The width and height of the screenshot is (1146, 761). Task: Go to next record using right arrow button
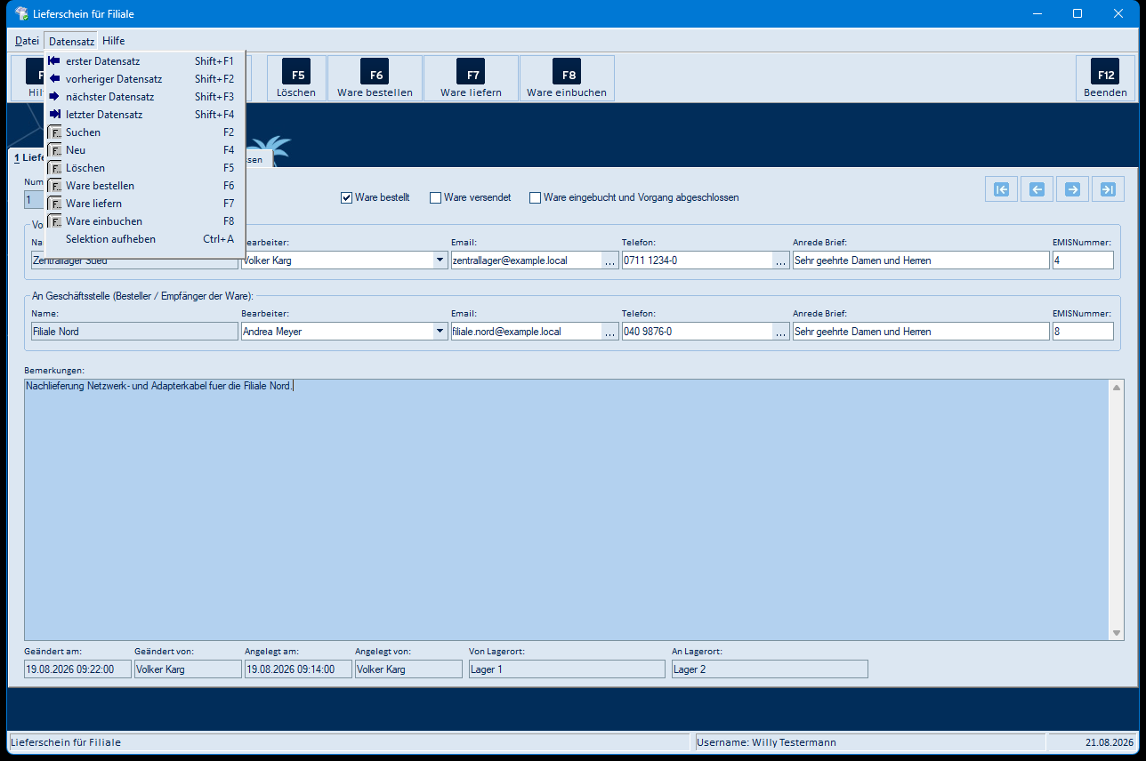click(x=1072, y=188)
